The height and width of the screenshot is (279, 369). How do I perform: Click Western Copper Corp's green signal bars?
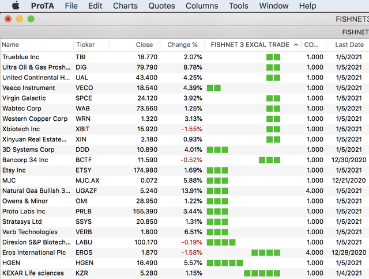[x=273, y=119]
